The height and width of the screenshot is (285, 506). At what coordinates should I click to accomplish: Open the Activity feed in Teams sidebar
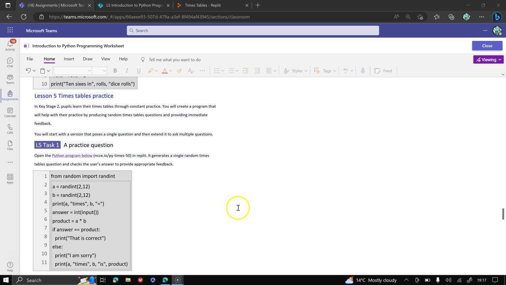click(x=10, y=45)
